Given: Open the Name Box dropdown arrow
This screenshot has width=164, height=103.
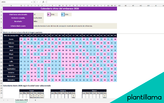Looking at the screenshot, I should [32, 2].
